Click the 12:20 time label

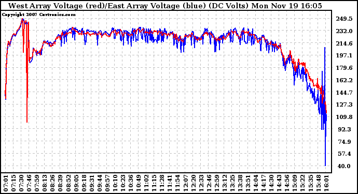point(193,183)
